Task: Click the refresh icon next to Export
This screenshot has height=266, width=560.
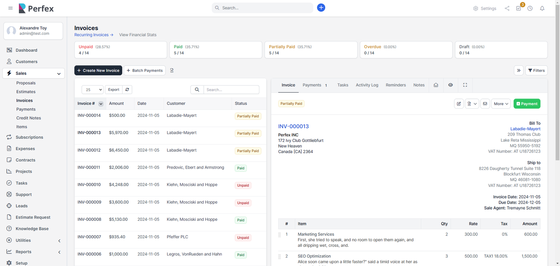Action: [x=127, y=90]
